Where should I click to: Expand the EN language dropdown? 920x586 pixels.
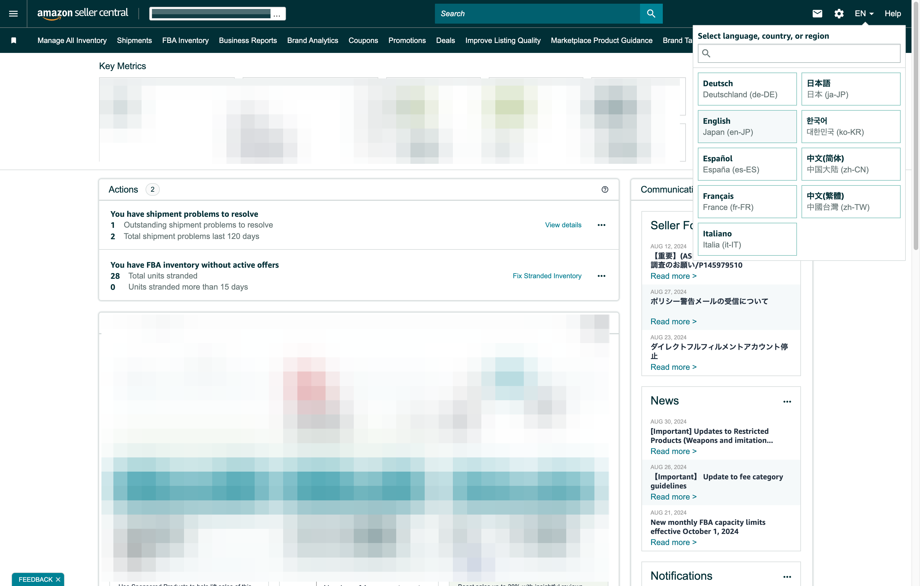tap(864, 14)
